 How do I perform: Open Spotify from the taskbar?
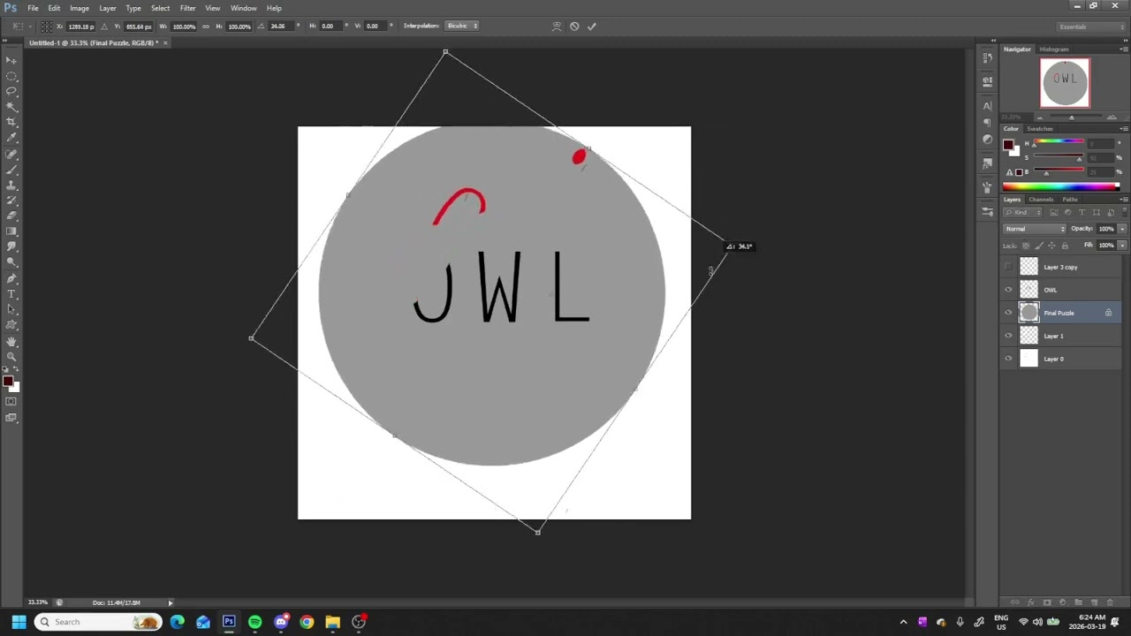pyautogui.click(x=254, y=622)
